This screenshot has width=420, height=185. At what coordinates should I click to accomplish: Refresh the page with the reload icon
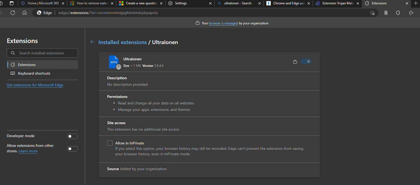[x=13, y=13]
